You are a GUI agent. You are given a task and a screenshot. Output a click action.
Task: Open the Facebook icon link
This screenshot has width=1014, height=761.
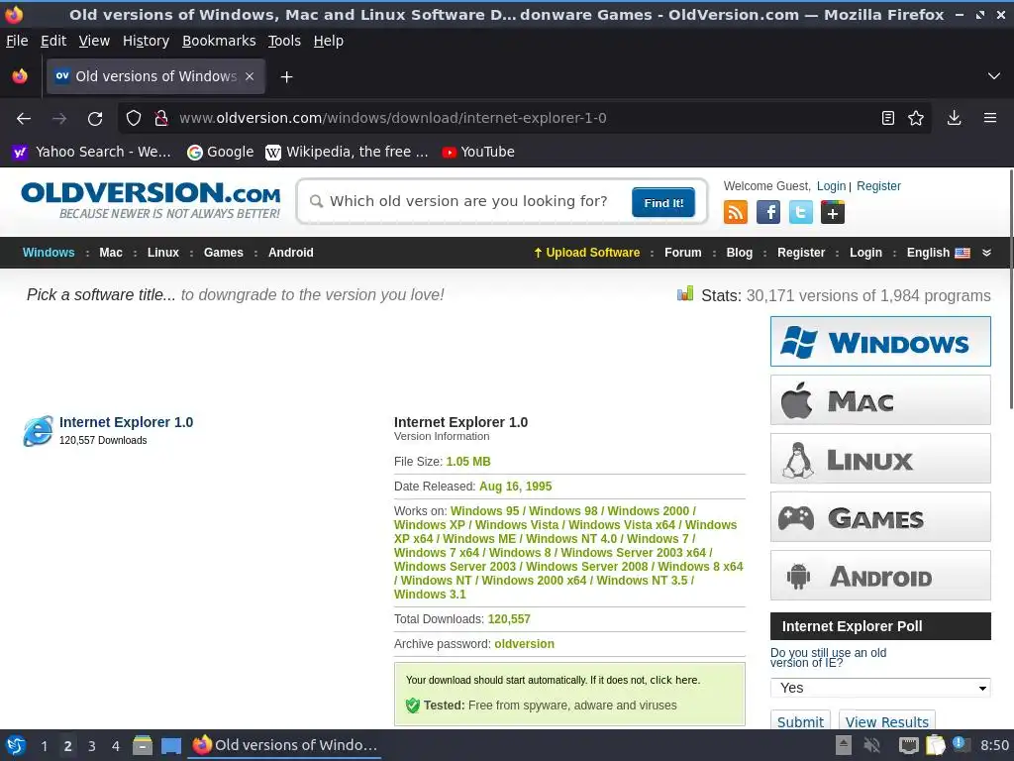pos(768,212)
